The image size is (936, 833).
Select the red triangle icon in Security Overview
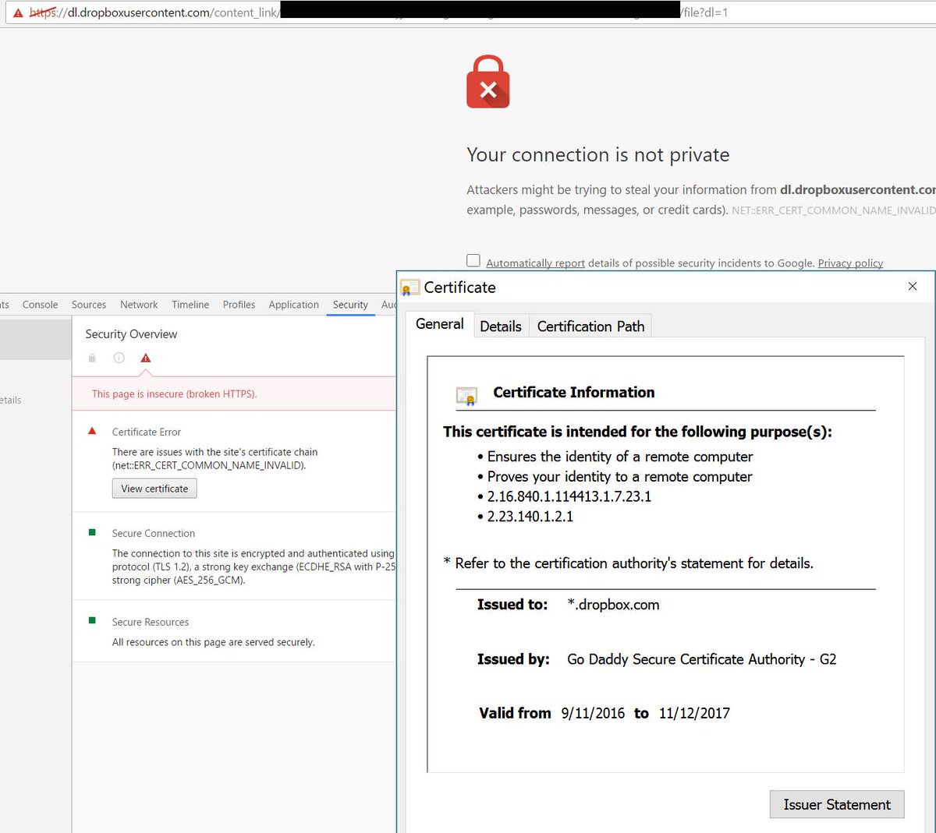146,358
